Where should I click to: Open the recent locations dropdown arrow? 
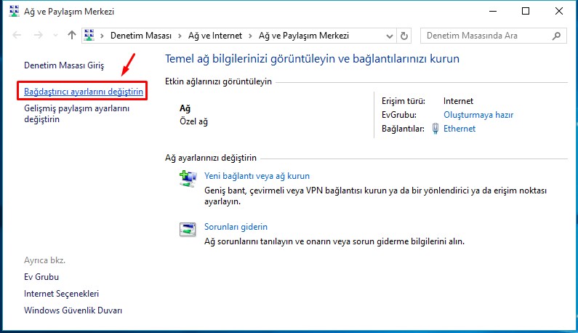pos(55,35)
